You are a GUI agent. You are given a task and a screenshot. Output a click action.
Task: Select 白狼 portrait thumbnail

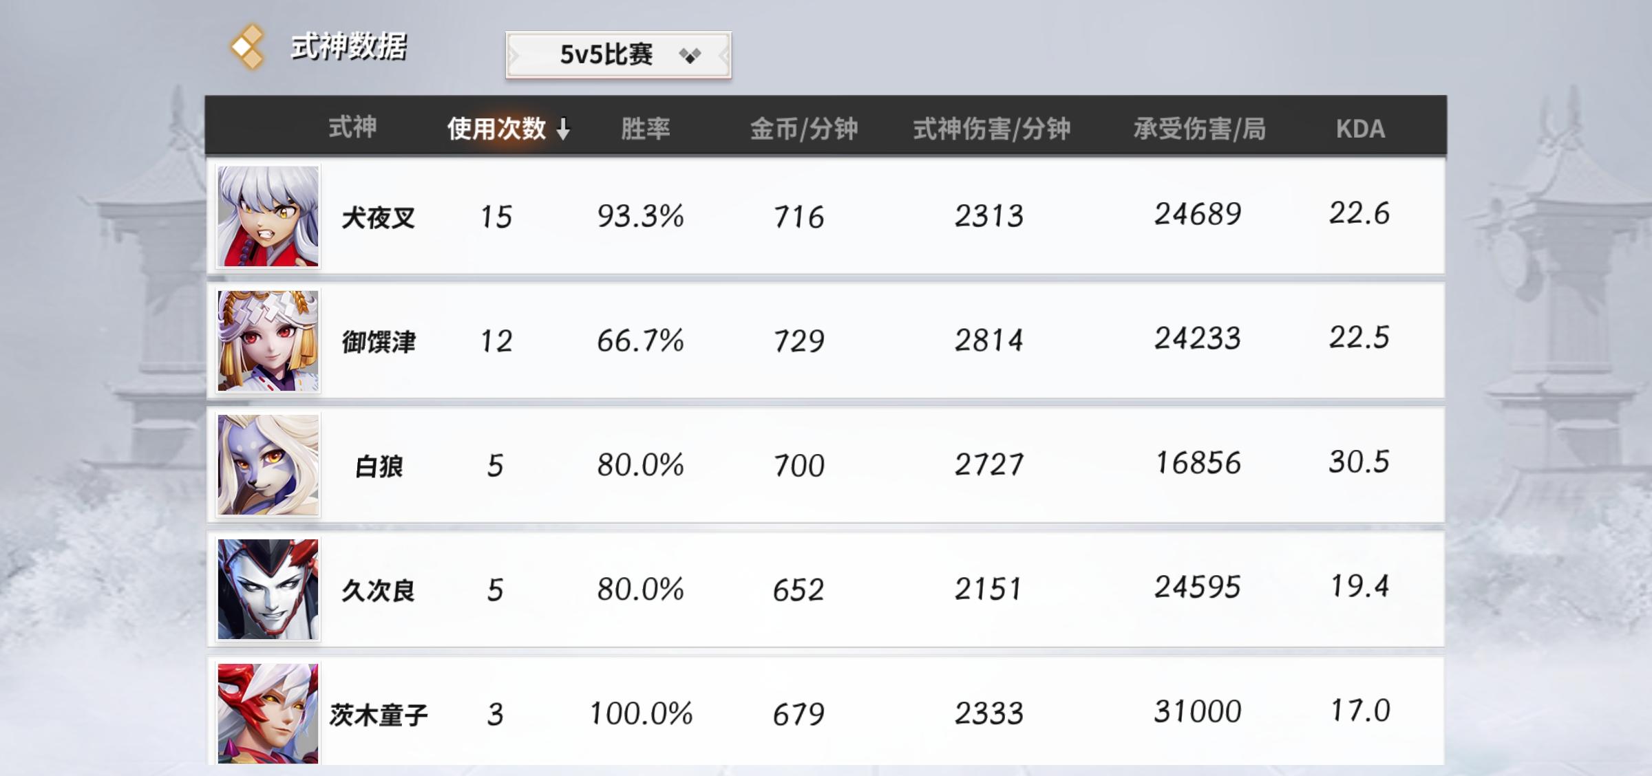point(268,465)
